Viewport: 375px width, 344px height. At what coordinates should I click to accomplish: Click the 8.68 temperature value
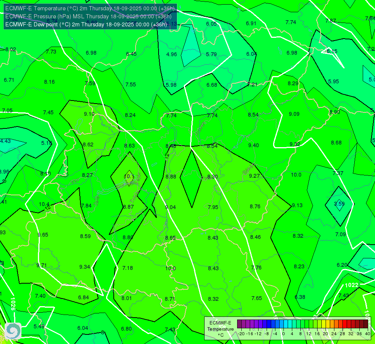tap(336, 143)
